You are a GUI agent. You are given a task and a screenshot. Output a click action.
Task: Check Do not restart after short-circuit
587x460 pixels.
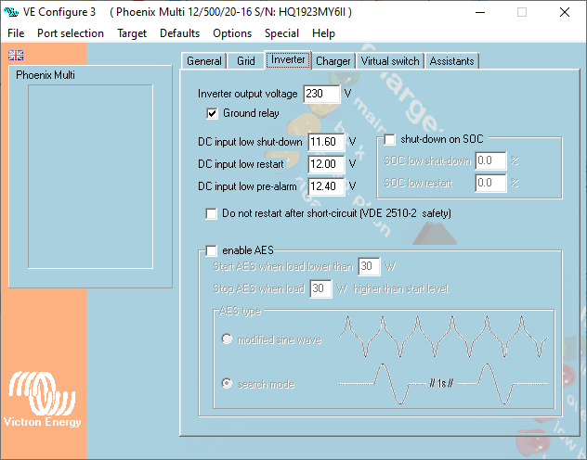pyautogui.click(x=212, y=213)
